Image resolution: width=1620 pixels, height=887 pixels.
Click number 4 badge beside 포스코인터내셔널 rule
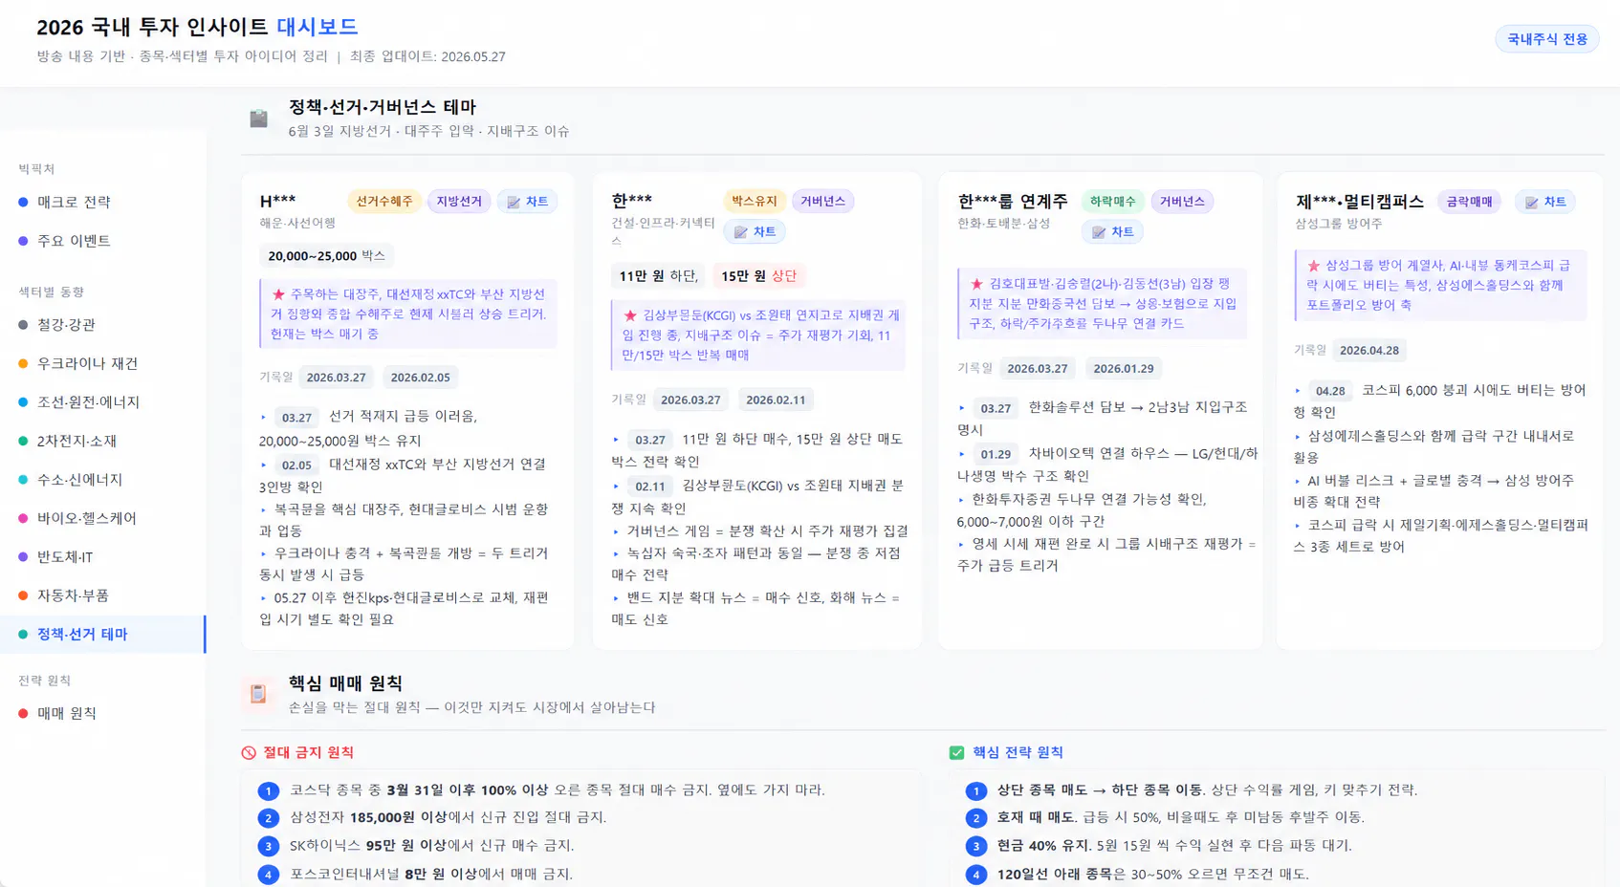point(268,874)
